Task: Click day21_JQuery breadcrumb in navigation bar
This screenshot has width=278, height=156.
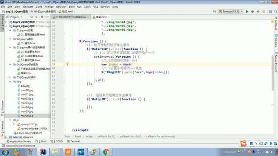Action: (15, 12)
